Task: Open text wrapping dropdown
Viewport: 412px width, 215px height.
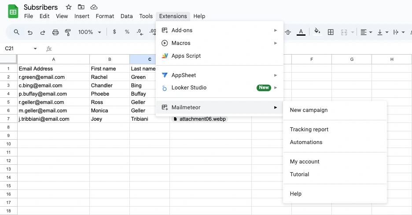Action: (399, 32)
